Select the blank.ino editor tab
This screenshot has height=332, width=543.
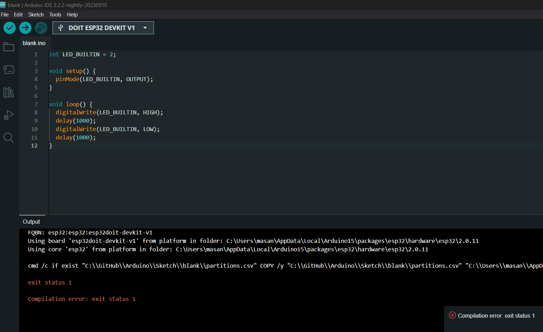34,43
